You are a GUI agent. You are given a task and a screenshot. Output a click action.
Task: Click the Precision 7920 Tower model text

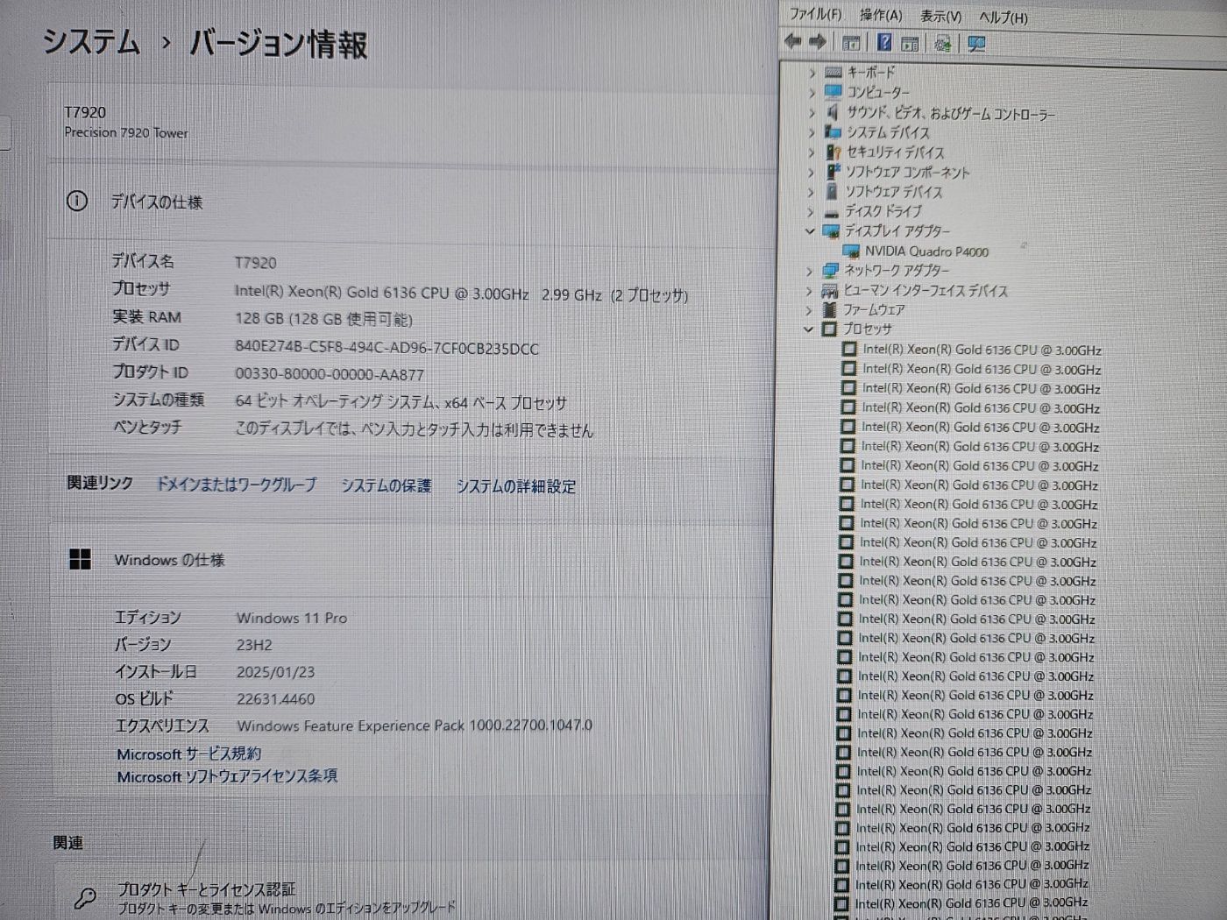click(126, 132)
